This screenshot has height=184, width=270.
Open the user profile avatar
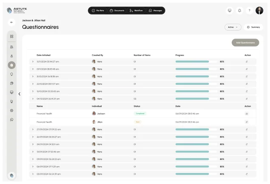pyautogui.click(x=259, y=11)
